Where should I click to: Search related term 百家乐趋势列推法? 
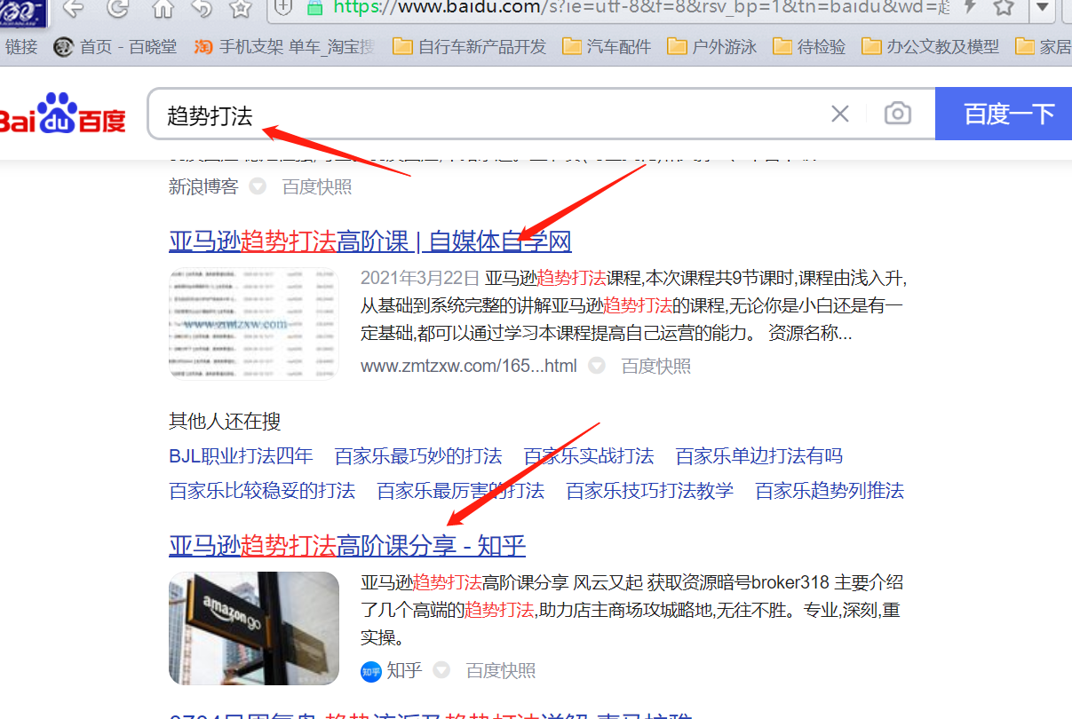pos(830,490)
